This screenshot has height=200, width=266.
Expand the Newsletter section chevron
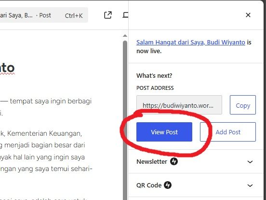[x=250, y=162]
